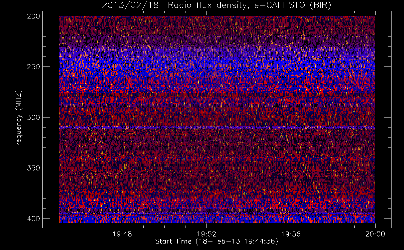Click the 19:48 time tick label
Image resolution: width=404 pixels, height=250 pixels.
click(122, 234)
